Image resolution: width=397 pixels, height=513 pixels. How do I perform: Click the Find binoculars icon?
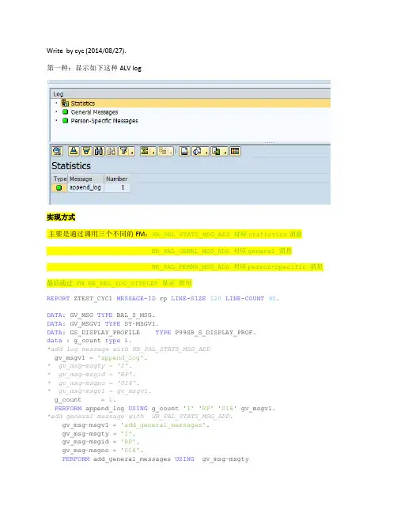tap(99, 151)
